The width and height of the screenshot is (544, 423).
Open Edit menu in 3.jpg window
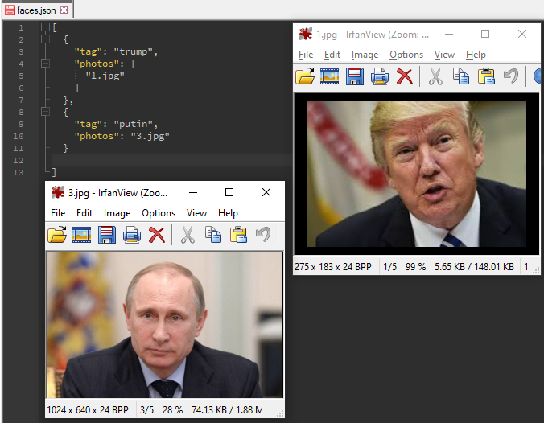[x=84, y=213]
